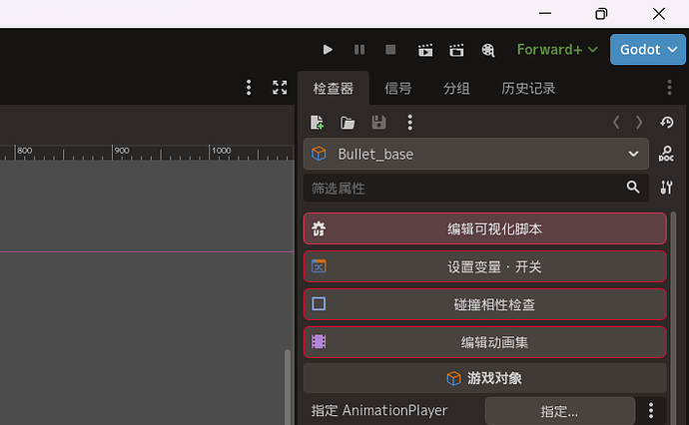Screen dimensions: 689x425
Task: Open inspector property tools menu
Action: (666, 188)
